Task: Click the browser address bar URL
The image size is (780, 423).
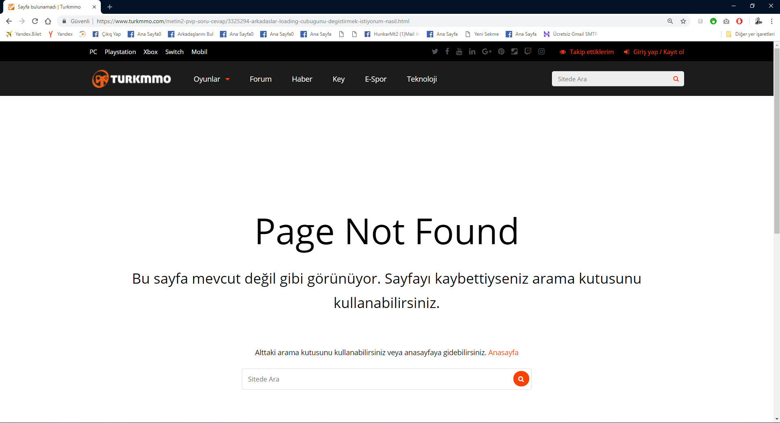Action: (x=253, y=21)
